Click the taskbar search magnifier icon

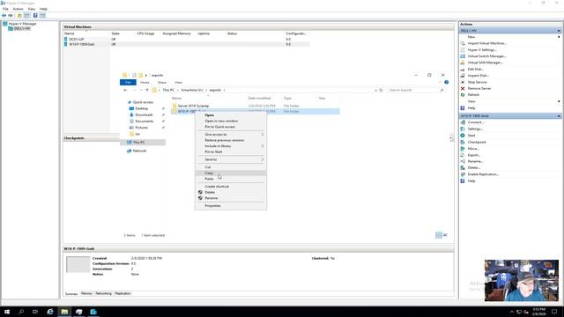(x=21, y=312)
